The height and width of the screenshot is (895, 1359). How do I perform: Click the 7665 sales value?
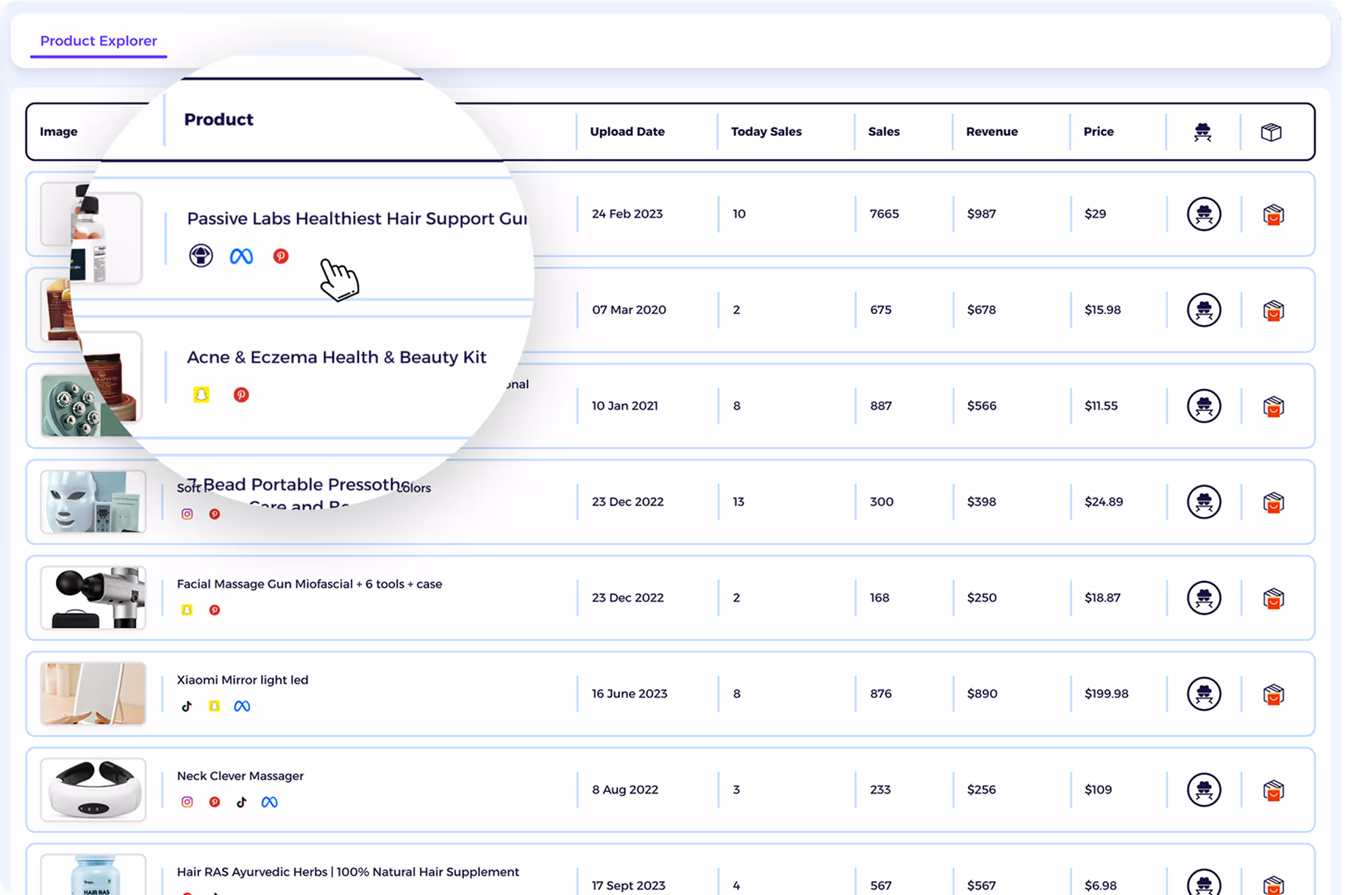pyautogui.click(x=884, y=214)
